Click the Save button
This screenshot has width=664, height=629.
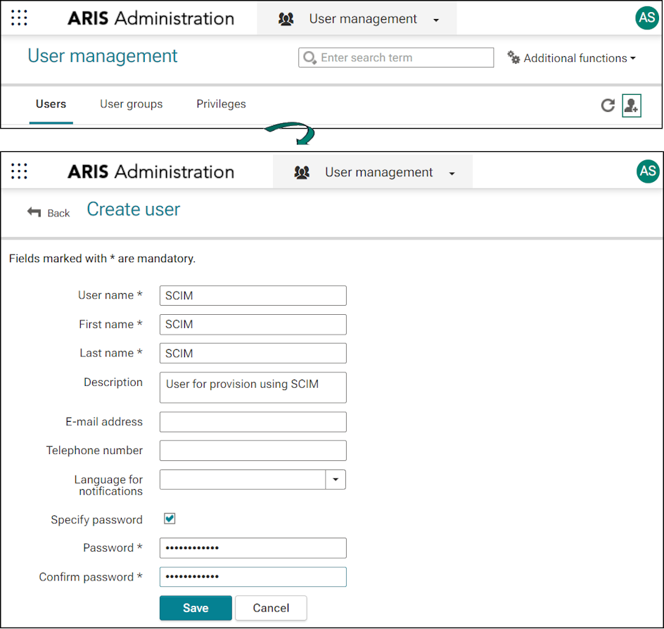click(x=196, y=608)
